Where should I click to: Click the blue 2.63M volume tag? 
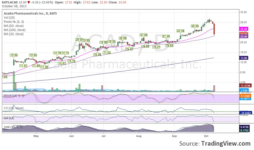(244, 90)
